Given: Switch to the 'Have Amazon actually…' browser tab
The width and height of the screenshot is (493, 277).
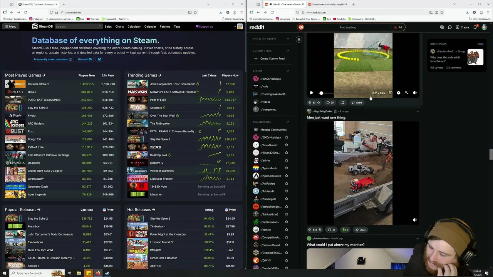Looking at the screenshot, I should click(327, 4).
